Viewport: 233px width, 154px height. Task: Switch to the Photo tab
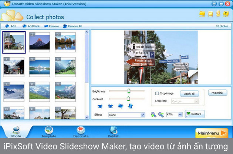(16, 132)
